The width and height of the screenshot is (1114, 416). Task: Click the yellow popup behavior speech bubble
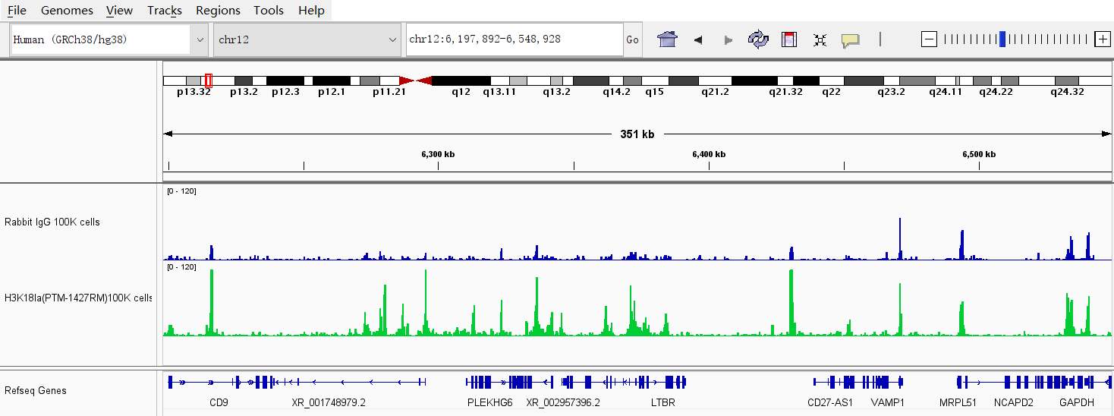click(x=850, y=40)
